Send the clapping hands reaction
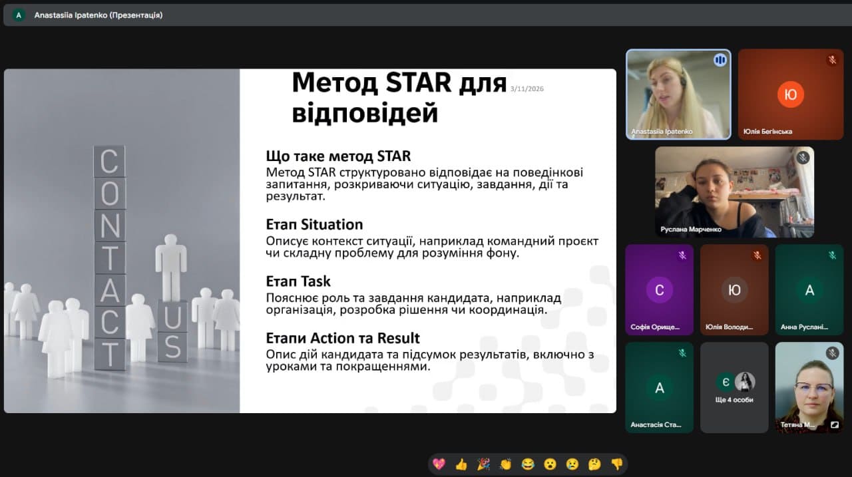852x477 pixels. [505, 464]
